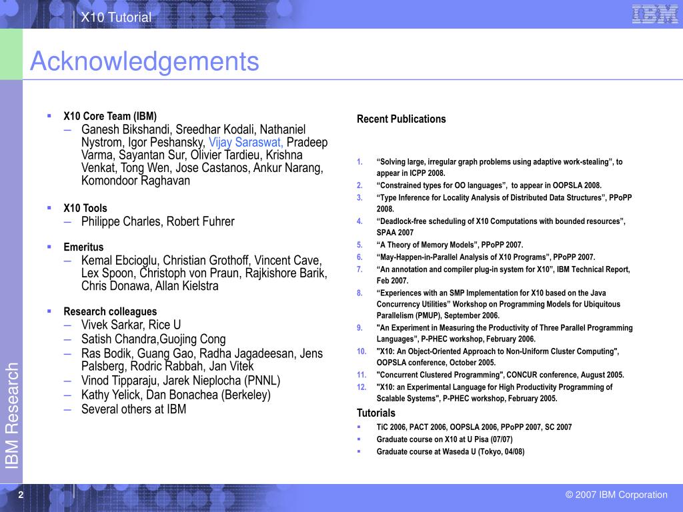Click the 'Recent Publications' heading

coord(401,119)
